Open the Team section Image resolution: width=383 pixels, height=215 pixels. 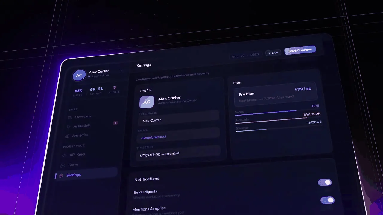tap(73, 165)
